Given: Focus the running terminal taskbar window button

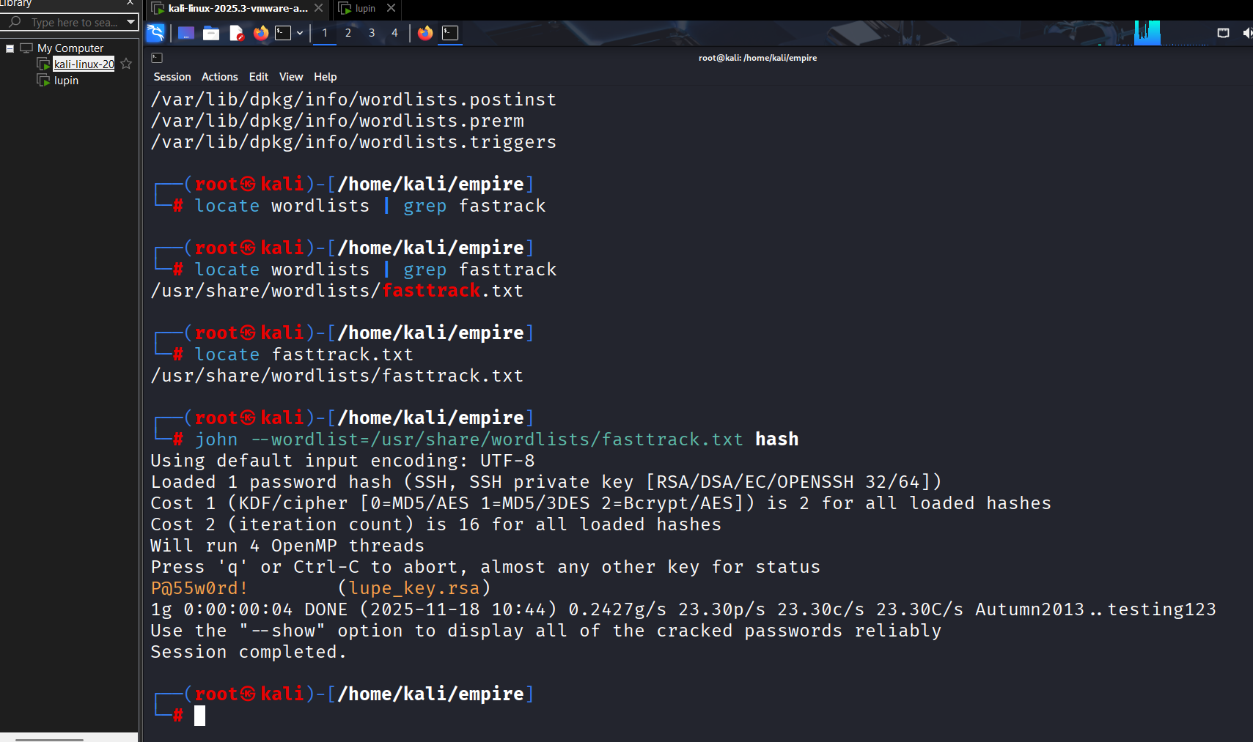Looking at the screenshot, I should click(450, 33).
